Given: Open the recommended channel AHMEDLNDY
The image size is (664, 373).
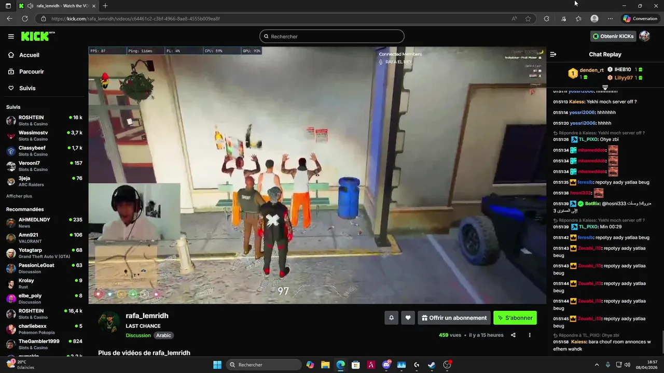Looking at the screenshot, I should tap(44, 222).
